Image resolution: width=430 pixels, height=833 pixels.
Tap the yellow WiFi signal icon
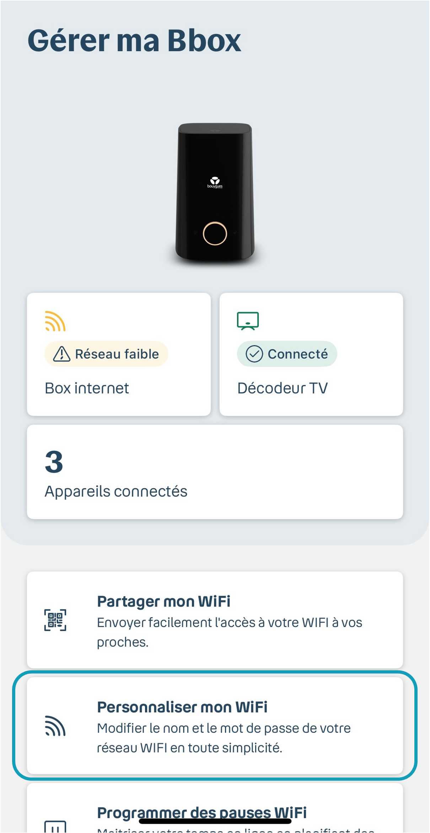(55, 321)
